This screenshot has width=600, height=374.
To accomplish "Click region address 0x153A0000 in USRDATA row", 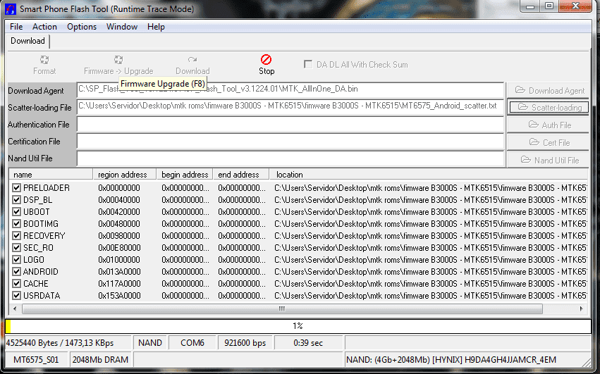I will [119, 296].
